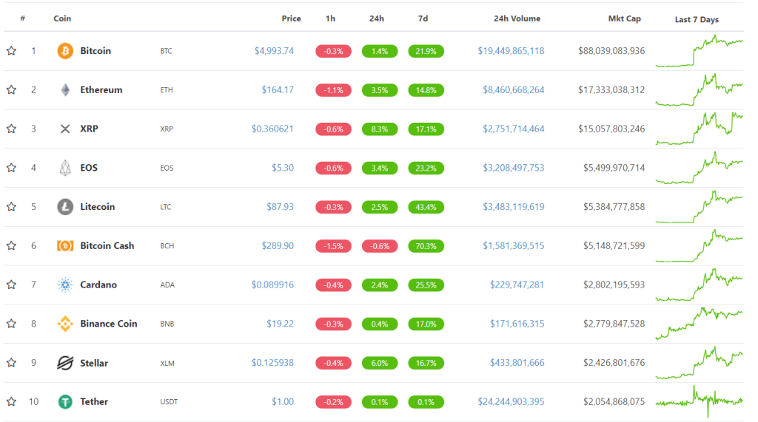This screenshot has width=758, height=422.
Task: Favorite Bitcoin with its star
Action: 12,51
